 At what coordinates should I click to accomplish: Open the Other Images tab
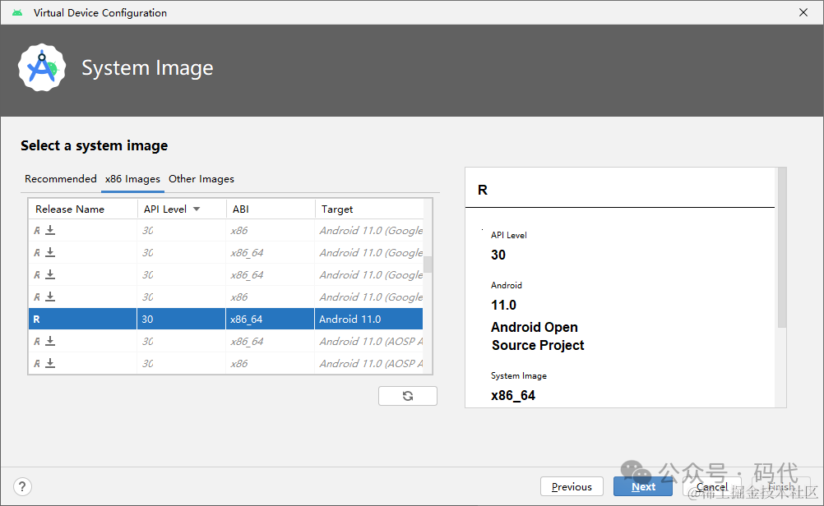(x=201, y=179)
